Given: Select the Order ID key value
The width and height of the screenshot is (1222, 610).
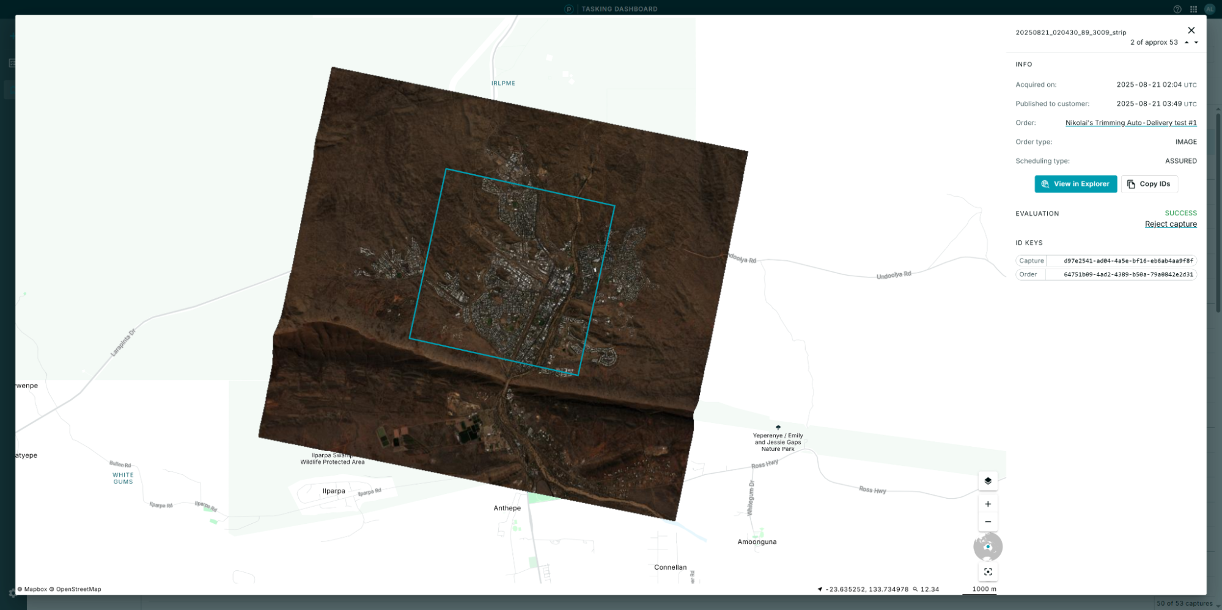Looking at the screenshot, I should pyautogui.click(x=1128, y=275).
